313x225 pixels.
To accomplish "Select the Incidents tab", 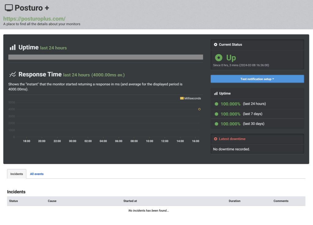I will [x=17, y=174].
